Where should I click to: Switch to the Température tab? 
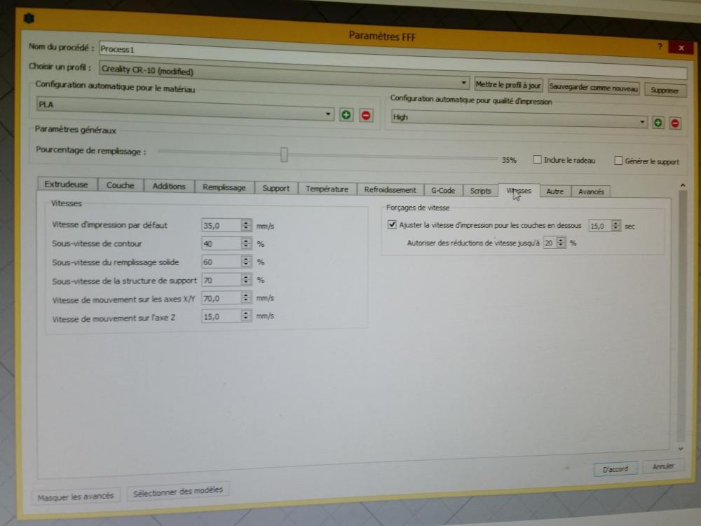(327, 189)
